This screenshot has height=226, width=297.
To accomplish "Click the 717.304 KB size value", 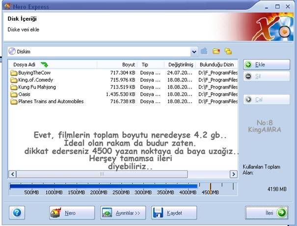I will pos(123,73).
